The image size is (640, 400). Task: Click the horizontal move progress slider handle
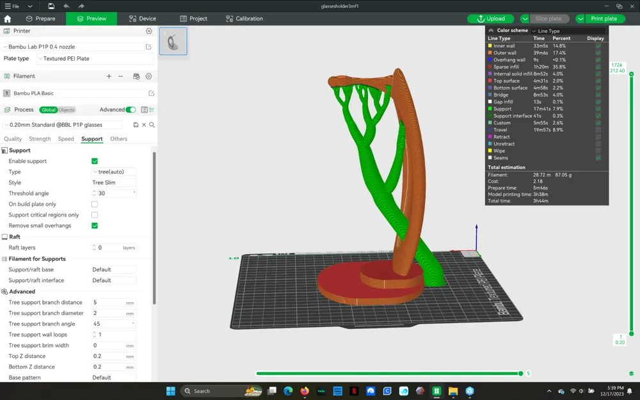520,373
